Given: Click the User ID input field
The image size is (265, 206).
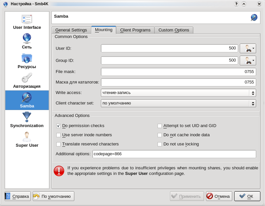Looking at the screenshot, I should [x=169, y=48].
